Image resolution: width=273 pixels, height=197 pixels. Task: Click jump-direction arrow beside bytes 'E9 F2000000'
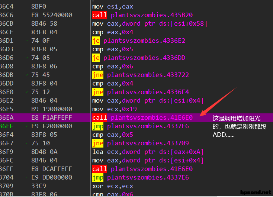[x=27, y=126]
